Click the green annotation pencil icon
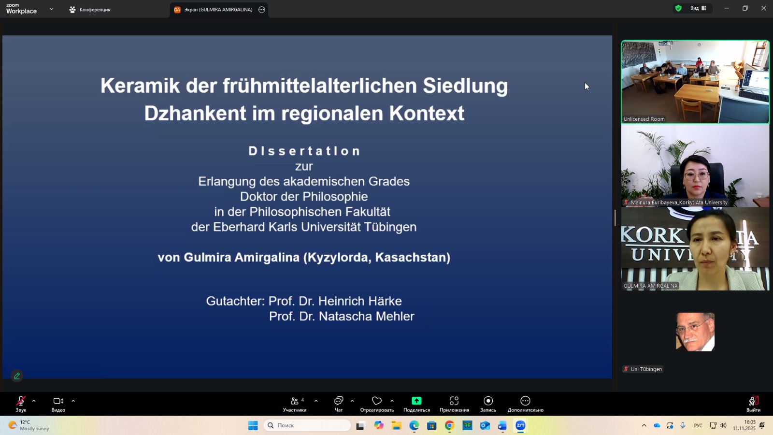This screenshot has height=435, width=773. pos(17,376)
